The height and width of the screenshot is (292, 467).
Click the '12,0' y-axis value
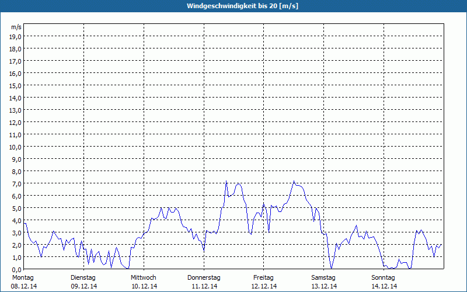point(16,123)
